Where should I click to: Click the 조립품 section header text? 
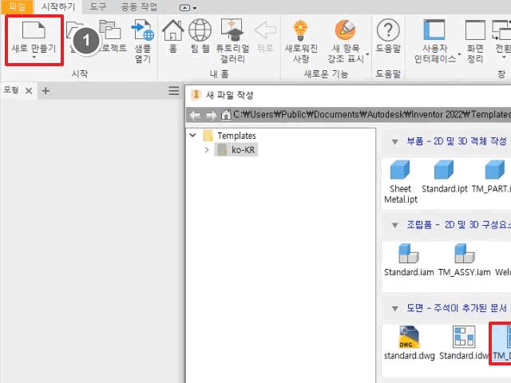pos(459,225)
